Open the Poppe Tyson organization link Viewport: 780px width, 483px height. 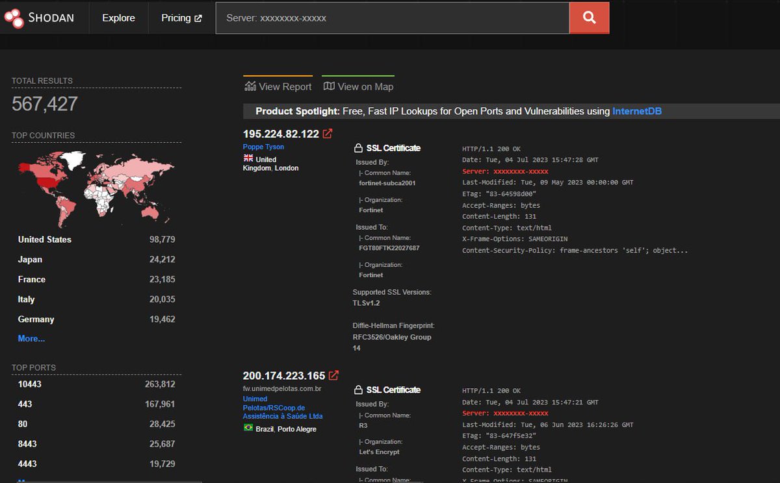coord(263,147)
